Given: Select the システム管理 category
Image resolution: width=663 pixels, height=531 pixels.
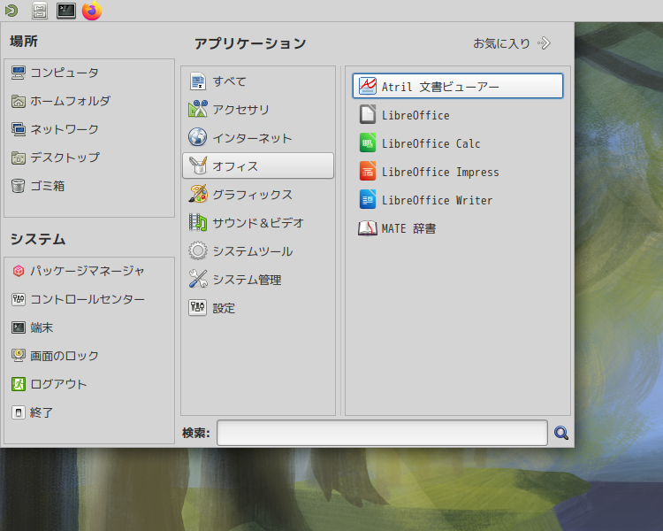Looking at the screenshot, I should (258, 280).
